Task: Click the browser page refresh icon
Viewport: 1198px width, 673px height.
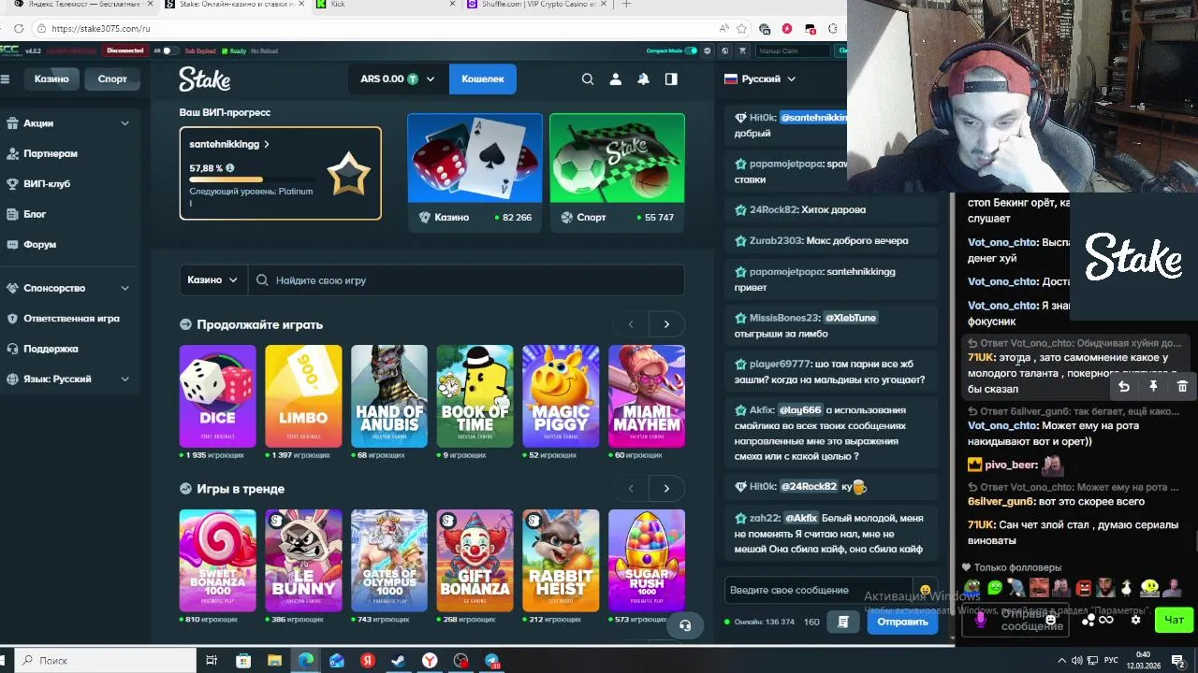Action: click(x=20, y=28)
